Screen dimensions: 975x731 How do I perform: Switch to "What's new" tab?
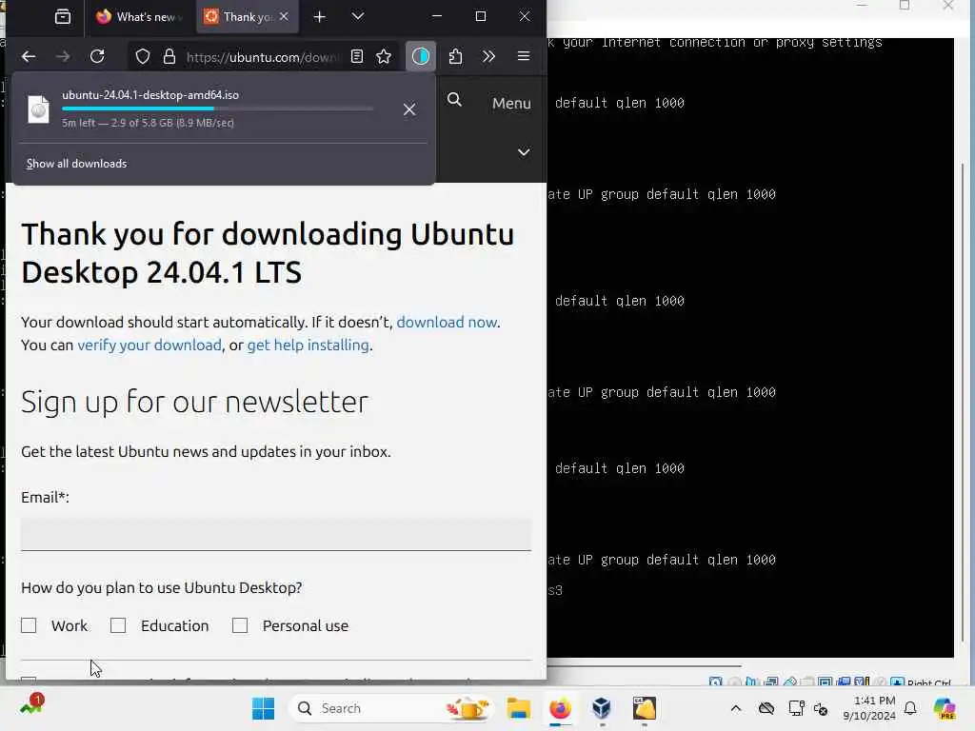[x=139, y=17]
